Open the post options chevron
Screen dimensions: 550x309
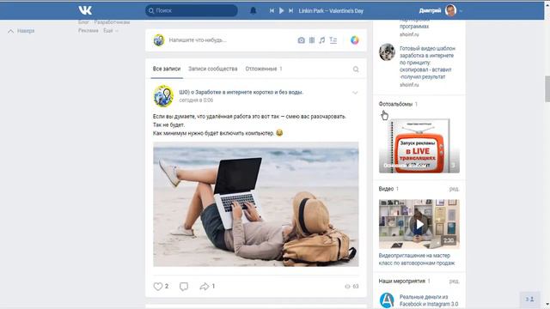tap(355, 93)
